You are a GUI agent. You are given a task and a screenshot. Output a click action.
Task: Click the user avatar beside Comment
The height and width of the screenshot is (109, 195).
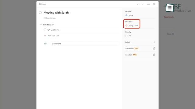(x=45, y=44)
